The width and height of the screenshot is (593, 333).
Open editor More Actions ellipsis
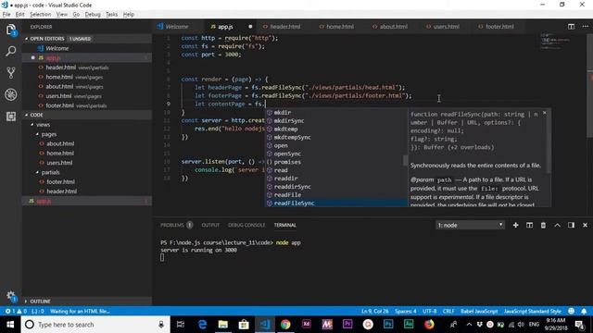(x=585, y=27)
